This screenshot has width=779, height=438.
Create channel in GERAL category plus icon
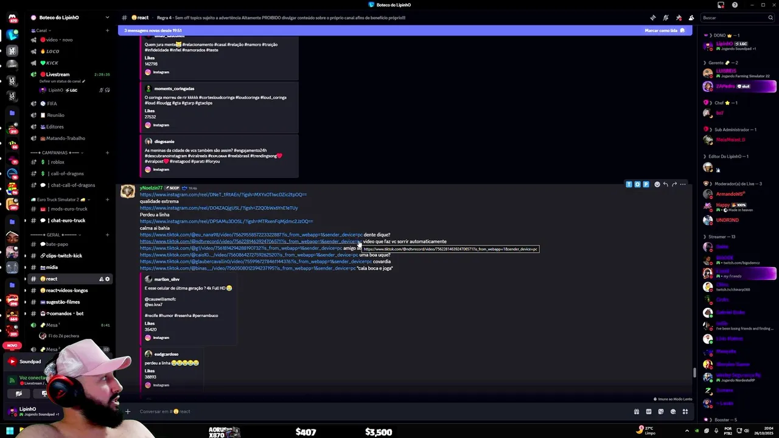coord(107,235)
